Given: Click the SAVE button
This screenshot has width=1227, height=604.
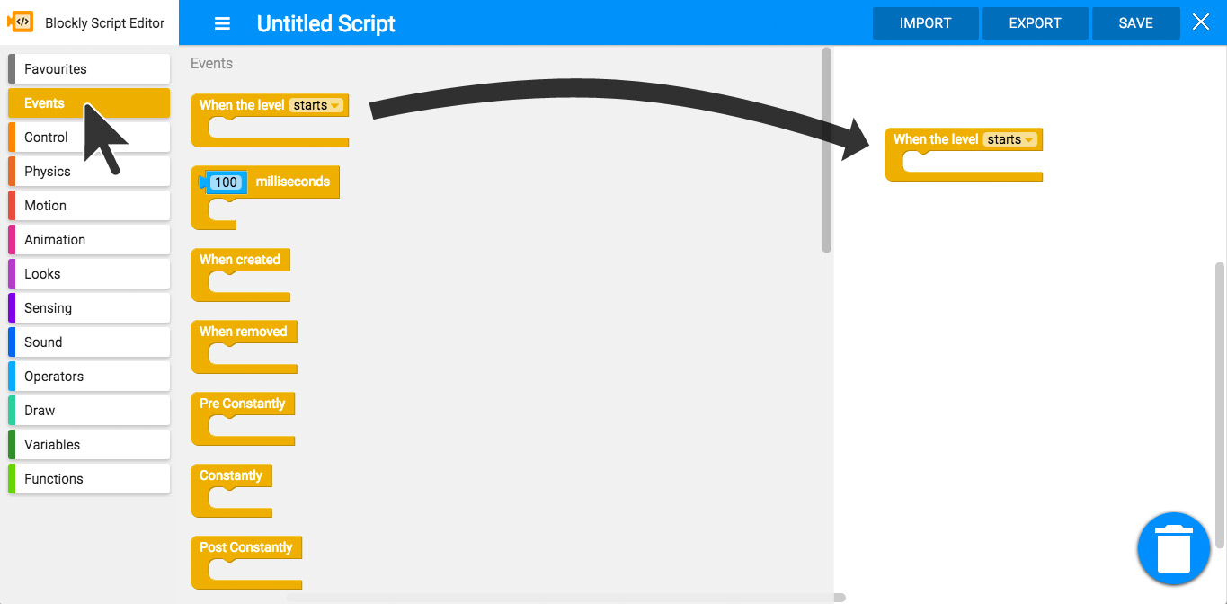Looking at the screenshot, I should pyautogui.click(x=1135, y=23).
